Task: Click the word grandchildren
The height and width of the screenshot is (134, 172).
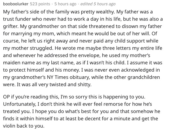Action: pyautogui.click(x=143, y=77)
